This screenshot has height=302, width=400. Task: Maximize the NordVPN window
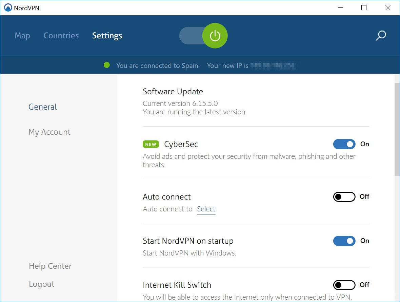click(x=364, y=8)
